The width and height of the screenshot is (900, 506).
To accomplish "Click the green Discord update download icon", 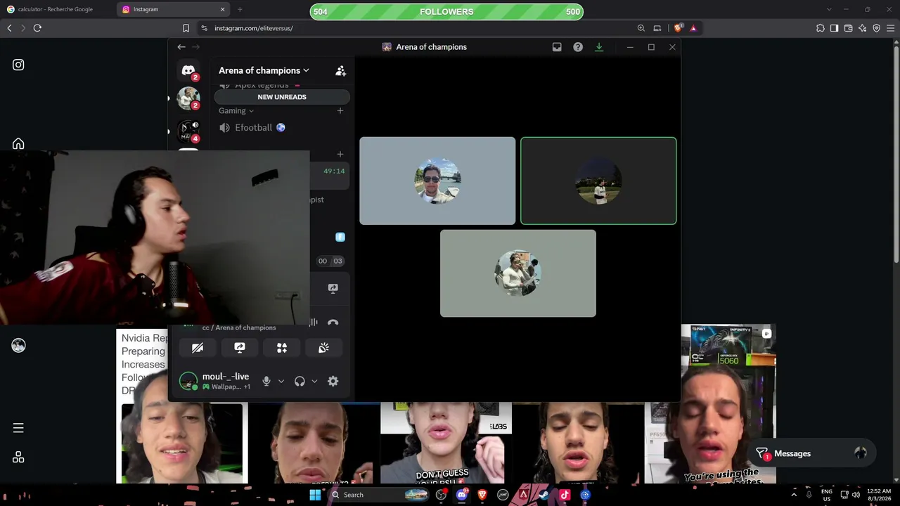I will click(x=599, y=47).
